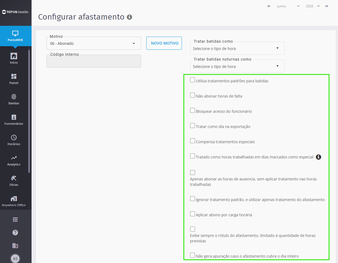This screenshot has height=263, width=338.
Task: Check Bloquear acesso do funcionário
Action: [193, 111]
